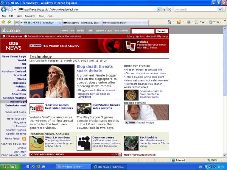Click the RSS feeds toolbar icon
The height and width of the screenshot is (170, 227).
pyautogui.click(x=179, y=22)
